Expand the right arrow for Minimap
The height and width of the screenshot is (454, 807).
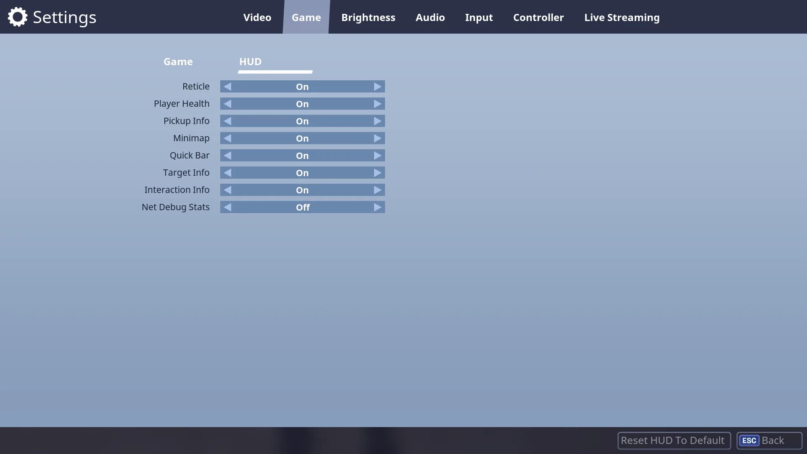pos(377,138)
